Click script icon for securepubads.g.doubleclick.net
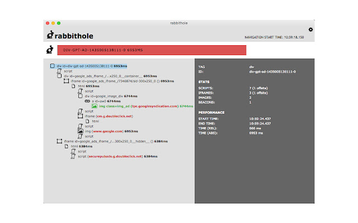Image resolution: width=358 pixels, height=223 pixels. (73, 157)
